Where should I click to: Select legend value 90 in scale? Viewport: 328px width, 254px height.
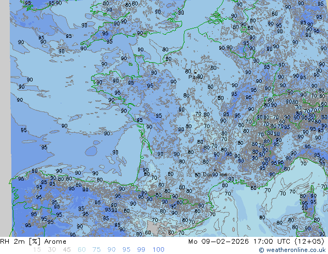111,250
